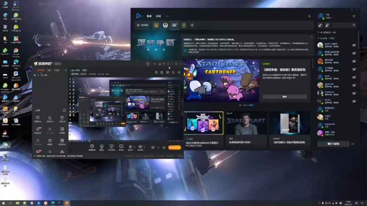The image size is (367, 206).
Task: Open microphone options dropdown arrow
Action: pyautogui.click(x=134, y=147)
